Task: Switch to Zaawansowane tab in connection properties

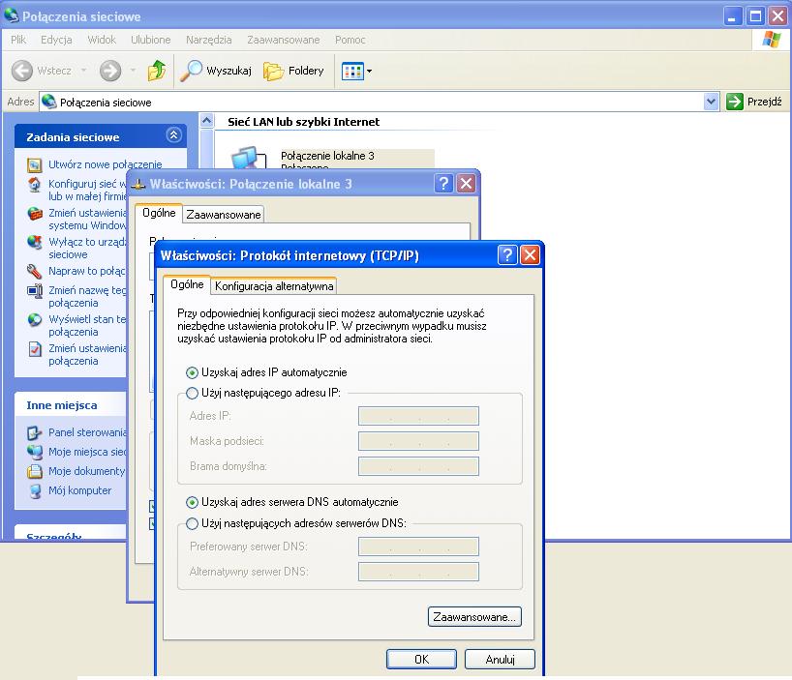Action: pos(224,215)
